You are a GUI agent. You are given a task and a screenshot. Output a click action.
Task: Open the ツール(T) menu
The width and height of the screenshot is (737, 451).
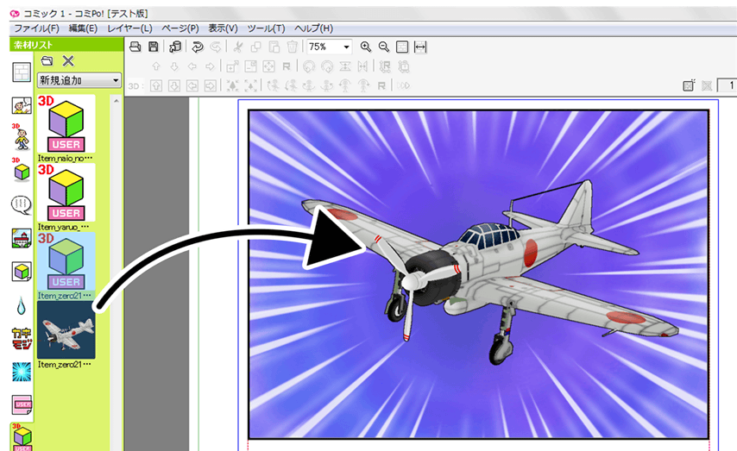tap(266, 28)
